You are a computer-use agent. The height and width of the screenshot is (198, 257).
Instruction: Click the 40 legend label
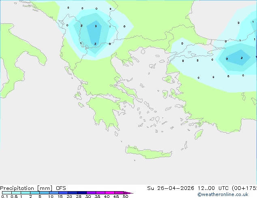coord(107,196)
